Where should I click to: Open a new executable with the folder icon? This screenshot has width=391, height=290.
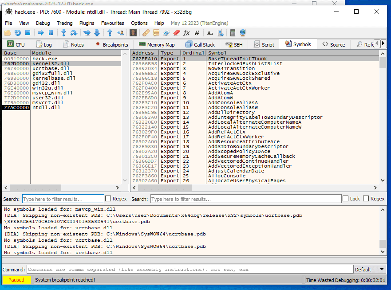(8, 33)
